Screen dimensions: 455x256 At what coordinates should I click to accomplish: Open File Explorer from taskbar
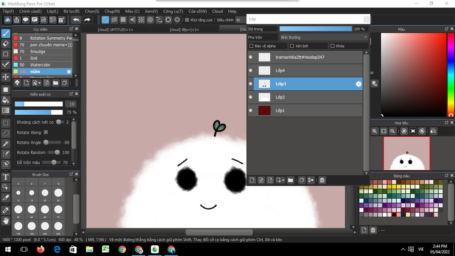tap(89, 249)
